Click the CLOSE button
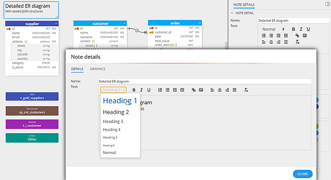The height and width of the screenshot is (180, 331). pyautogui.click(x=303, y=174)
